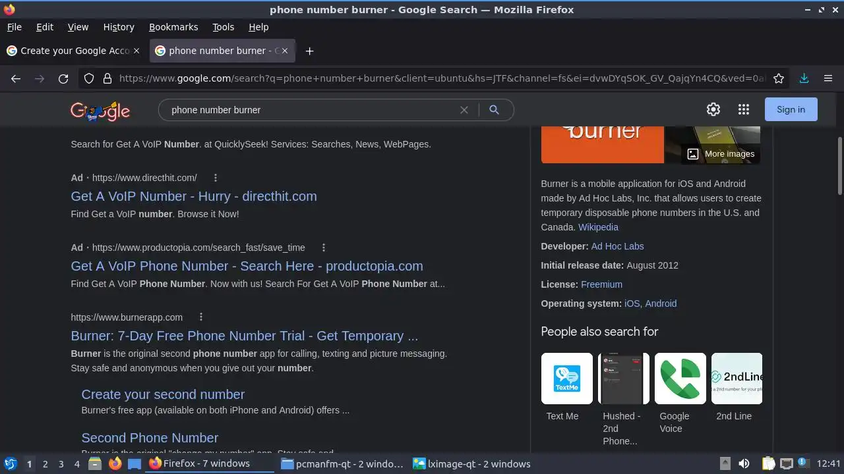Open removable media eject tray icon
This screenshot has height=474, width=844.
tap(725, 463)
